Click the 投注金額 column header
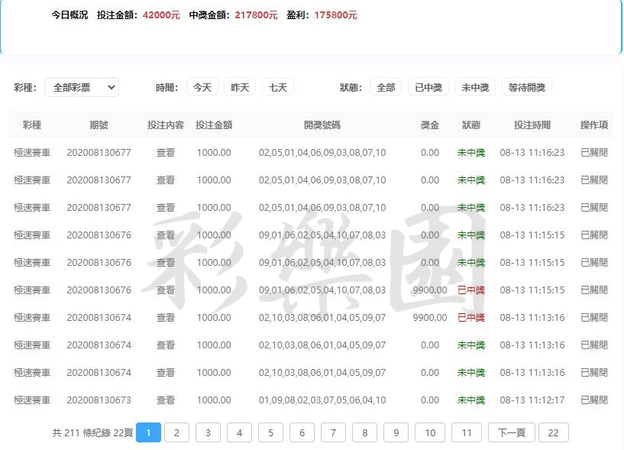Screen dimensions: 624x450 (214, 125)
